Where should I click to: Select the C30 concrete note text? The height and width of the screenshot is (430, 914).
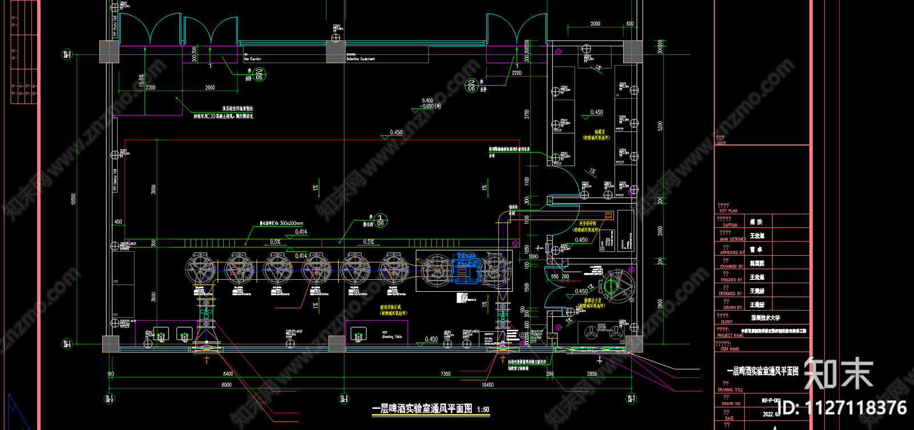coord(223,116)
